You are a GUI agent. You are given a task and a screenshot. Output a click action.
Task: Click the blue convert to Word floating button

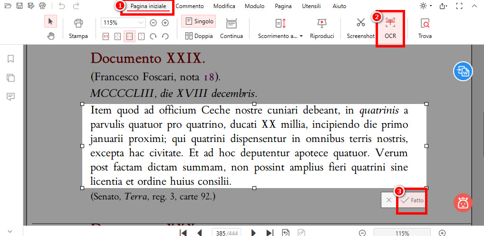(x=463, y=71)
